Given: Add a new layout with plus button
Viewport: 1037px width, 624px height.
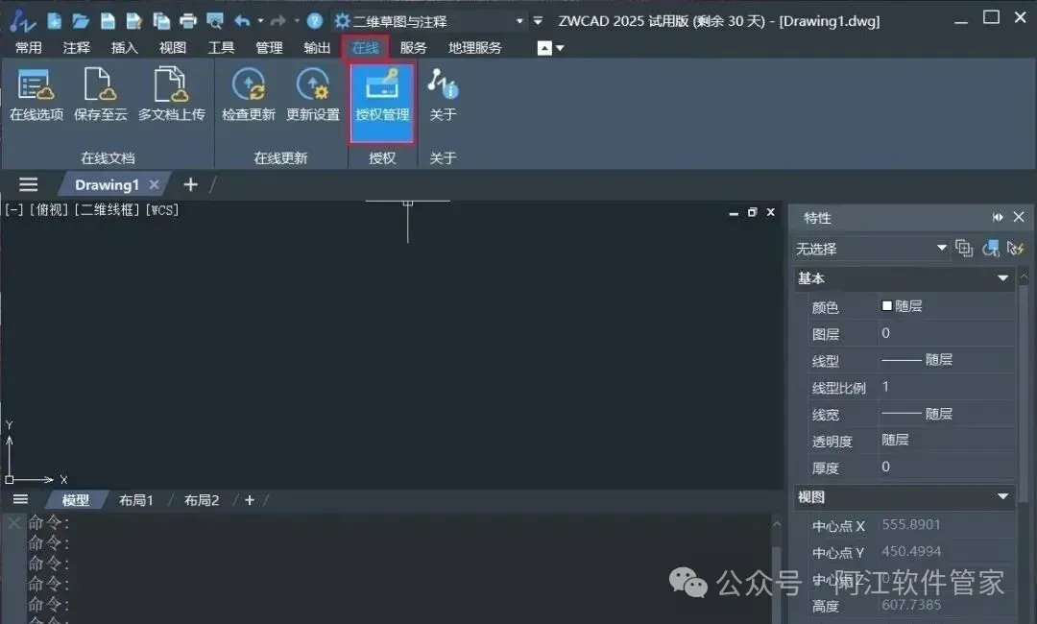Looking at the screenshot, I should 250,500.
